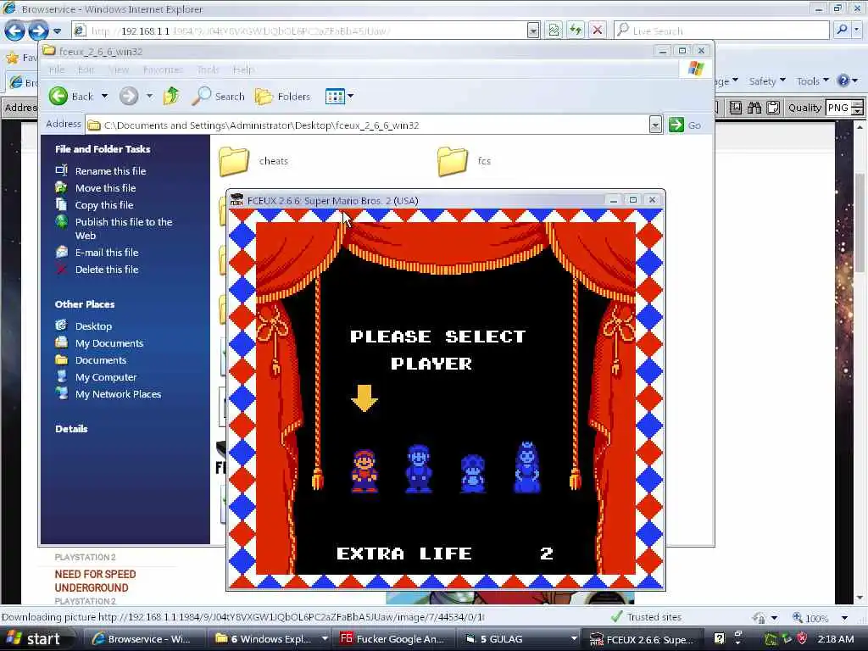Click the Explorer window Forward button
This screenshot has width=868, height=651.
click(x=129, y=97)
